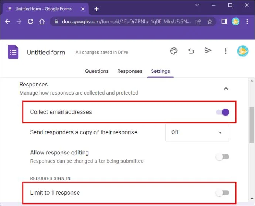Click the Send form paper plane icon
The height and width of the screenshot is (206, 255).
pos(208,50)
